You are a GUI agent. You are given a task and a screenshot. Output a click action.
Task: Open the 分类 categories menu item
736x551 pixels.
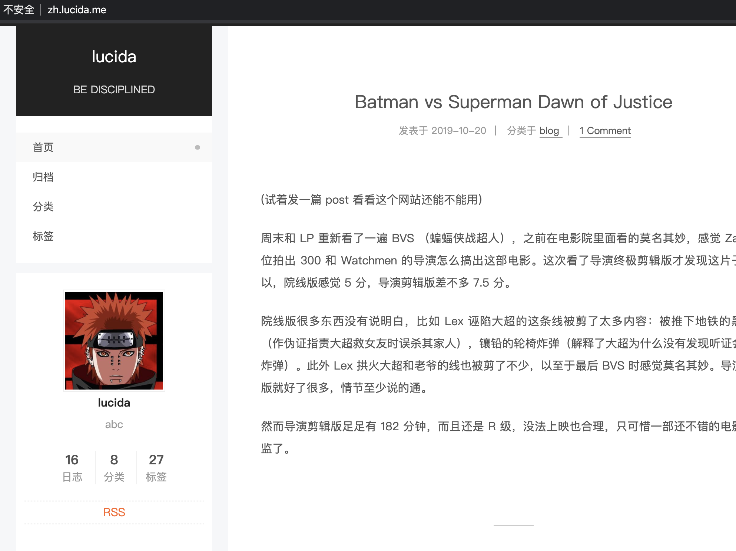(43, 207)
